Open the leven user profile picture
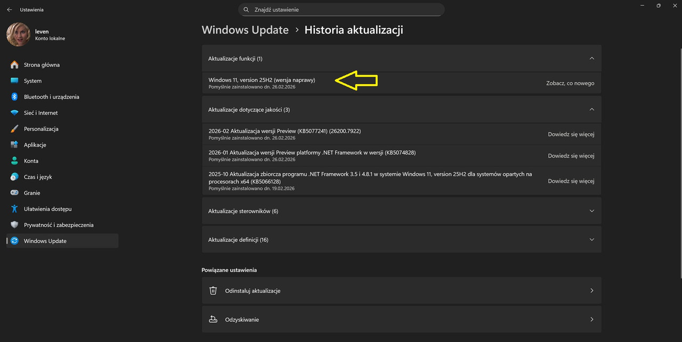The width and height of the screenshot is (682, 342). (18, 35)
